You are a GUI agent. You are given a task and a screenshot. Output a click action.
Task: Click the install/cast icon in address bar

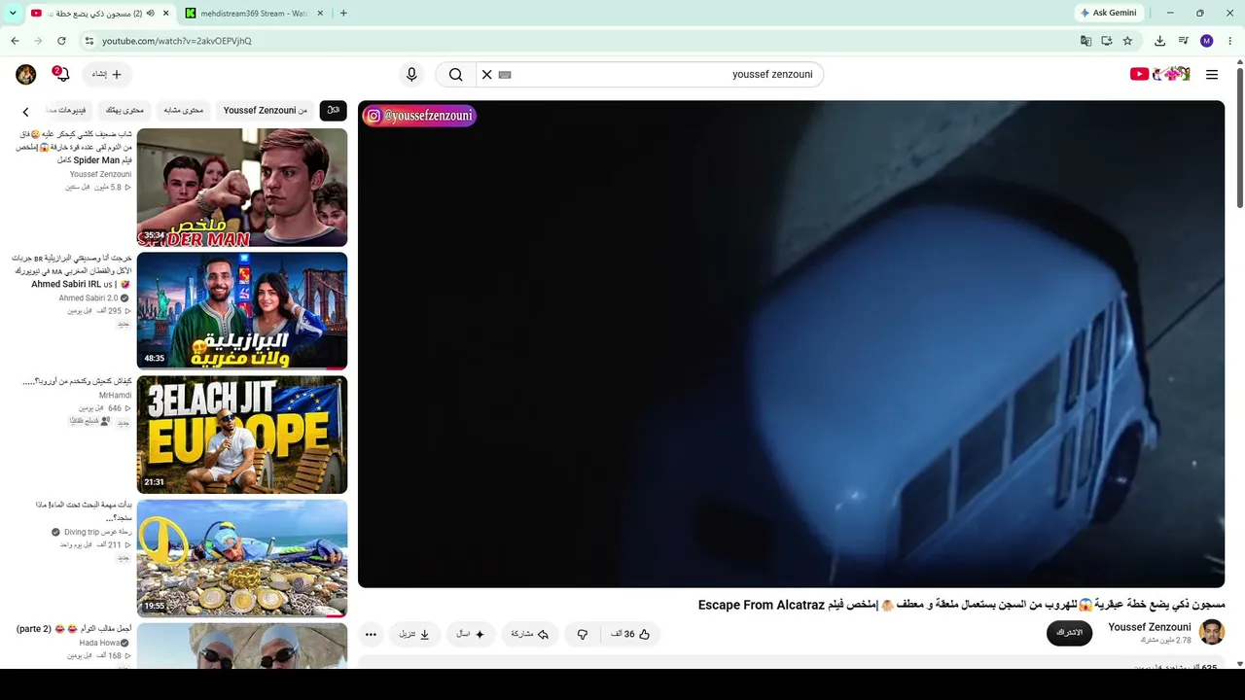(x=1107, y=41)
